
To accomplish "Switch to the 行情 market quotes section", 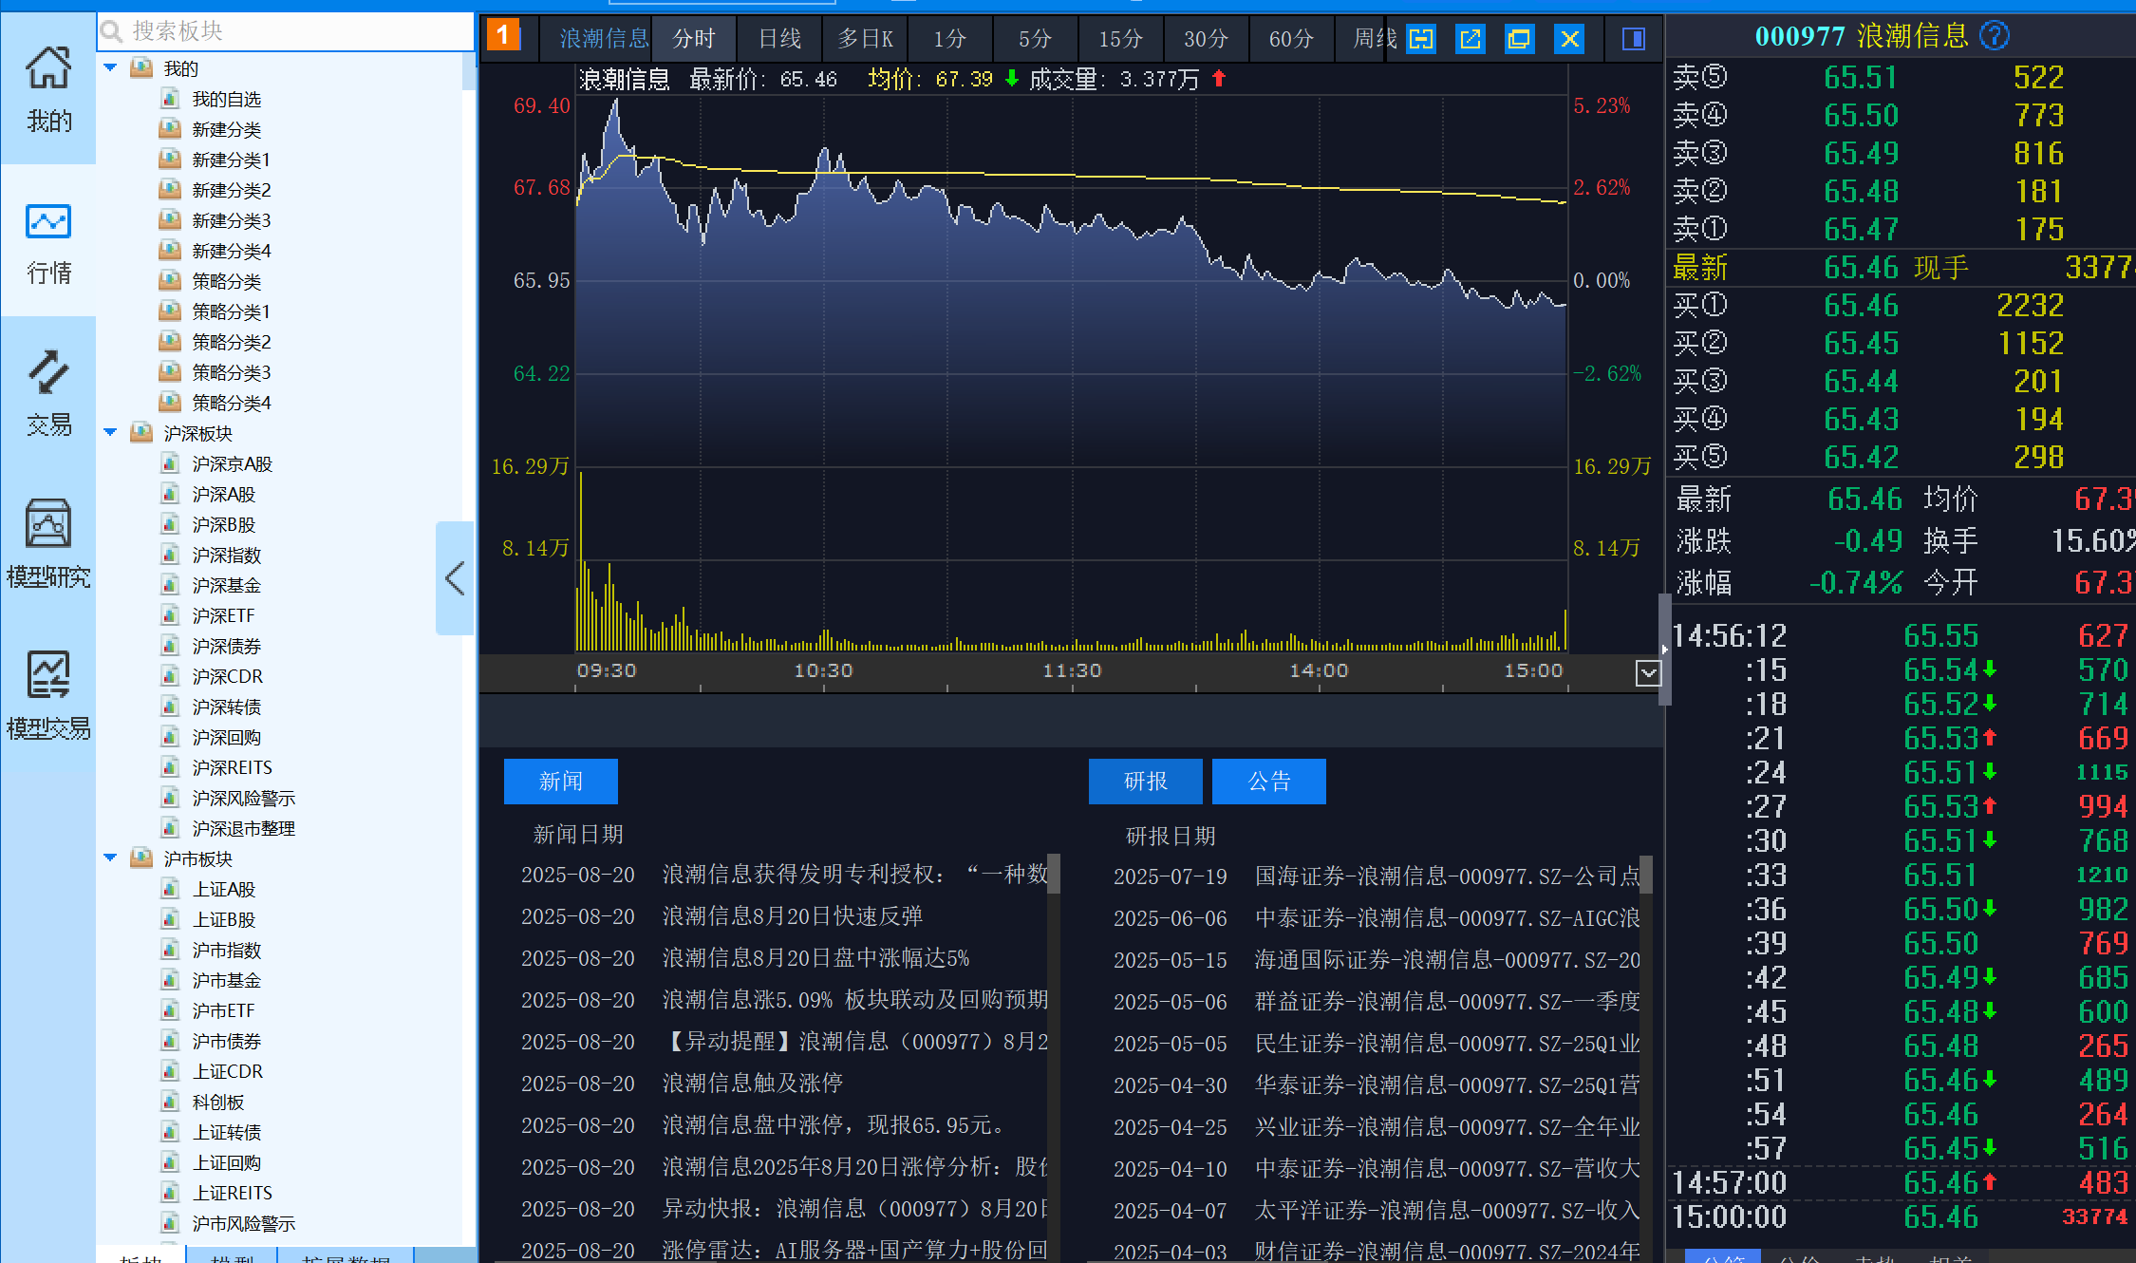I will [x=48, y=242].
